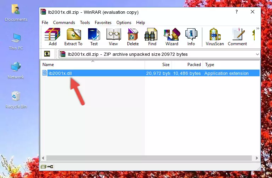Screen dimensions: 272x178
Task: Click the archive icon in address bar
Action: pyautogui.click(x=63, y=54)
